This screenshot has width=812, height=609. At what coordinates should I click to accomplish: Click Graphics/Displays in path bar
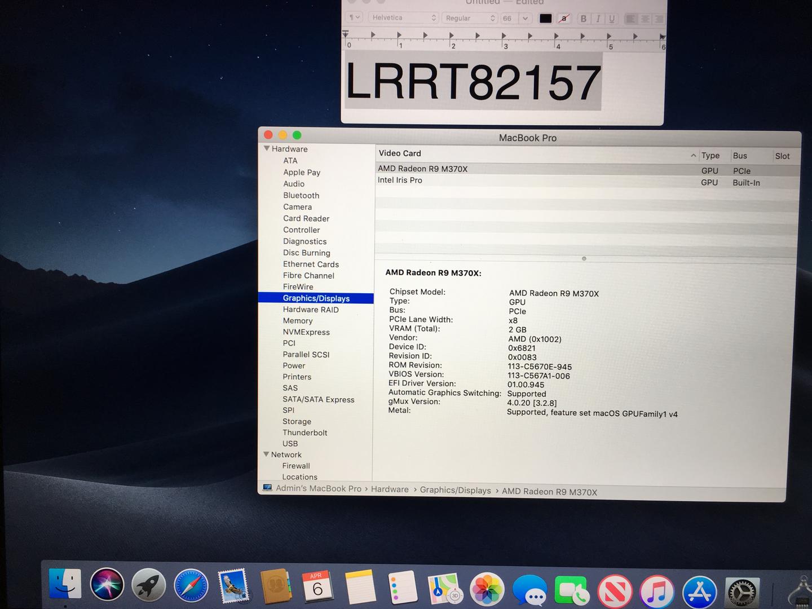(x=455, y=491)
